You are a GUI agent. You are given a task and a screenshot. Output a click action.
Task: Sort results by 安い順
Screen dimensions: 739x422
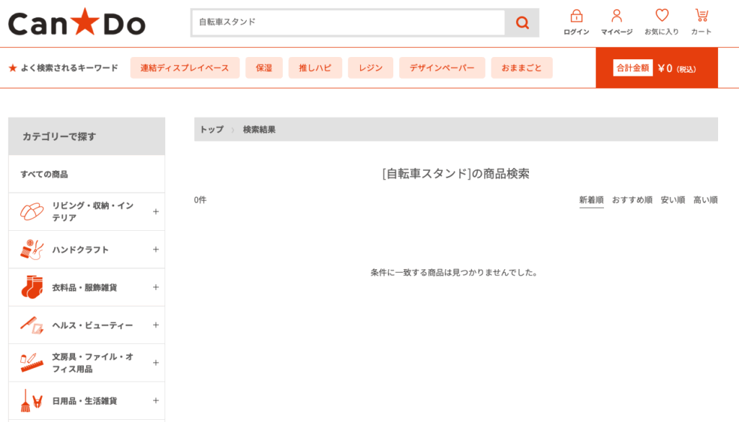pyautogui.click(x=673, y=200)
